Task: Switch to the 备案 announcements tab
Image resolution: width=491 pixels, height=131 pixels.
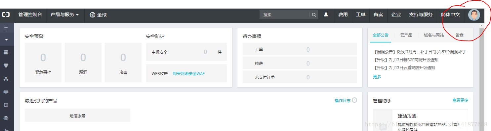Action: (459, 35)
